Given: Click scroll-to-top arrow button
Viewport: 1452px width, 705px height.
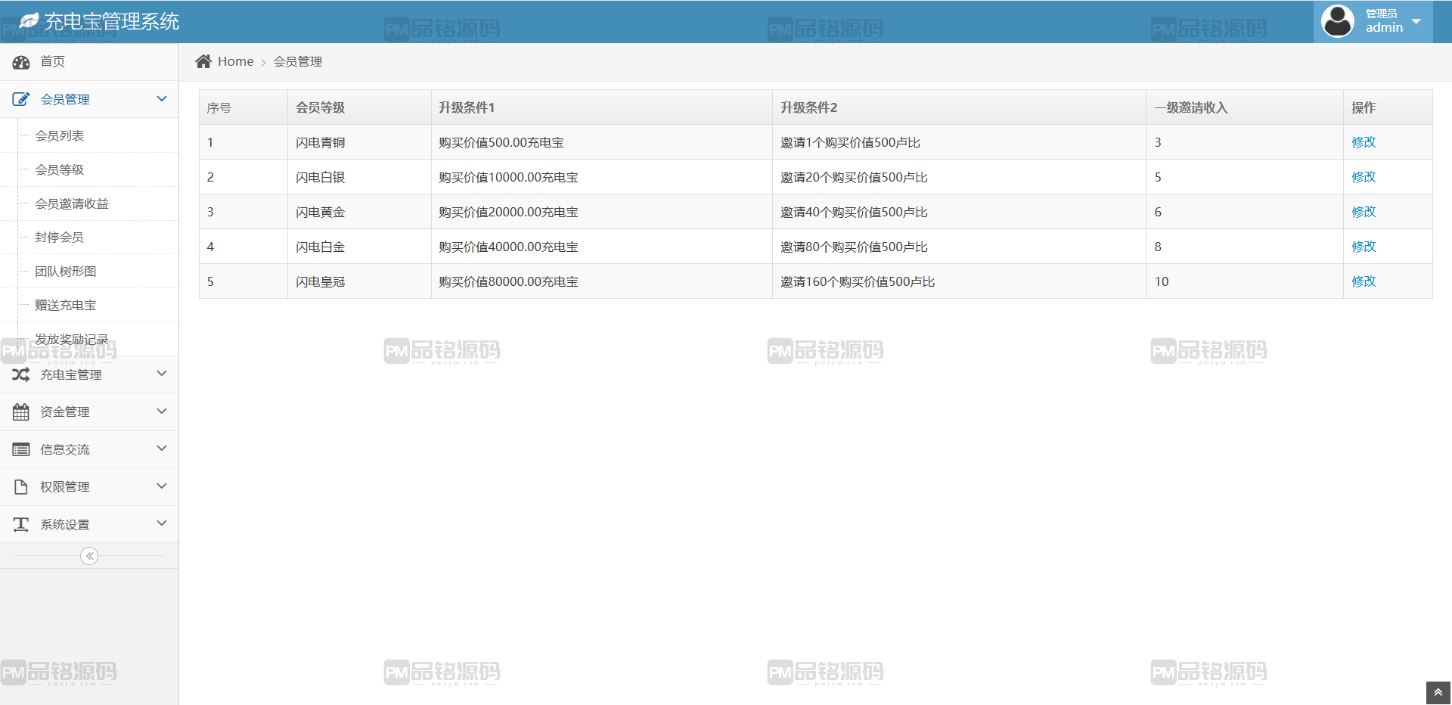Looking at the screenshot, I should [1438, 693].
